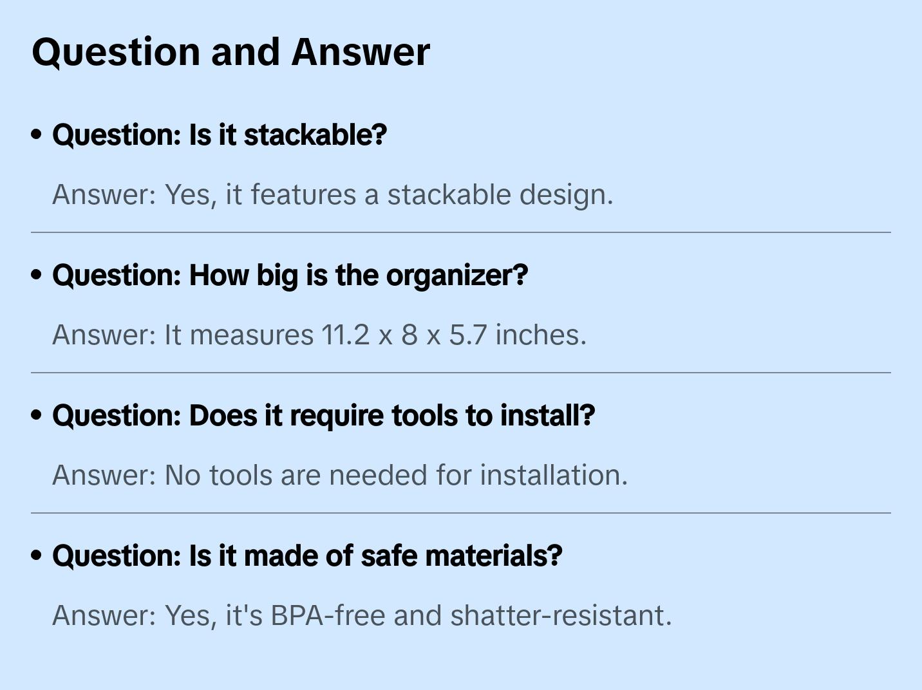Click the bullet beside the tools question
Screen dimensions: 922x690
[x=37, y=415]
